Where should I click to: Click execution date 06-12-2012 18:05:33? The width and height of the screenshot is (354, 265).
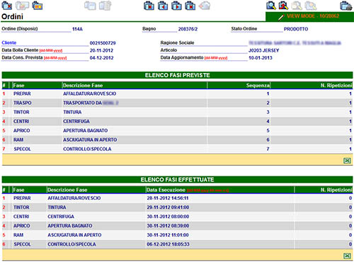click(168, 244)
